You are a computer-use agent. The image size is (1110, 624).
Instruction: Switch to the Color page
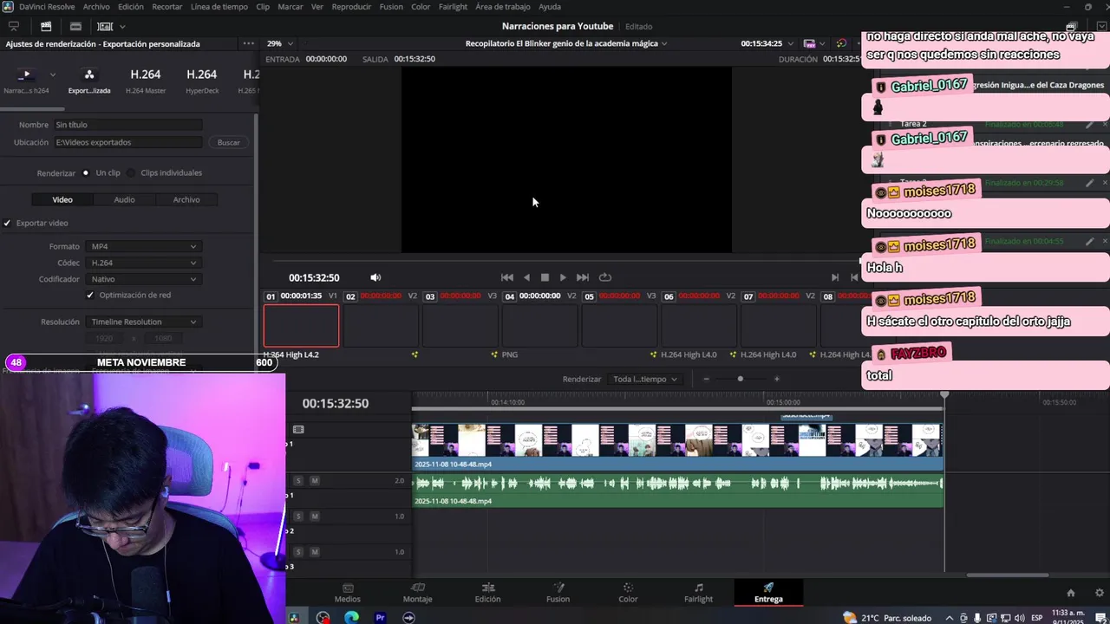628,593
